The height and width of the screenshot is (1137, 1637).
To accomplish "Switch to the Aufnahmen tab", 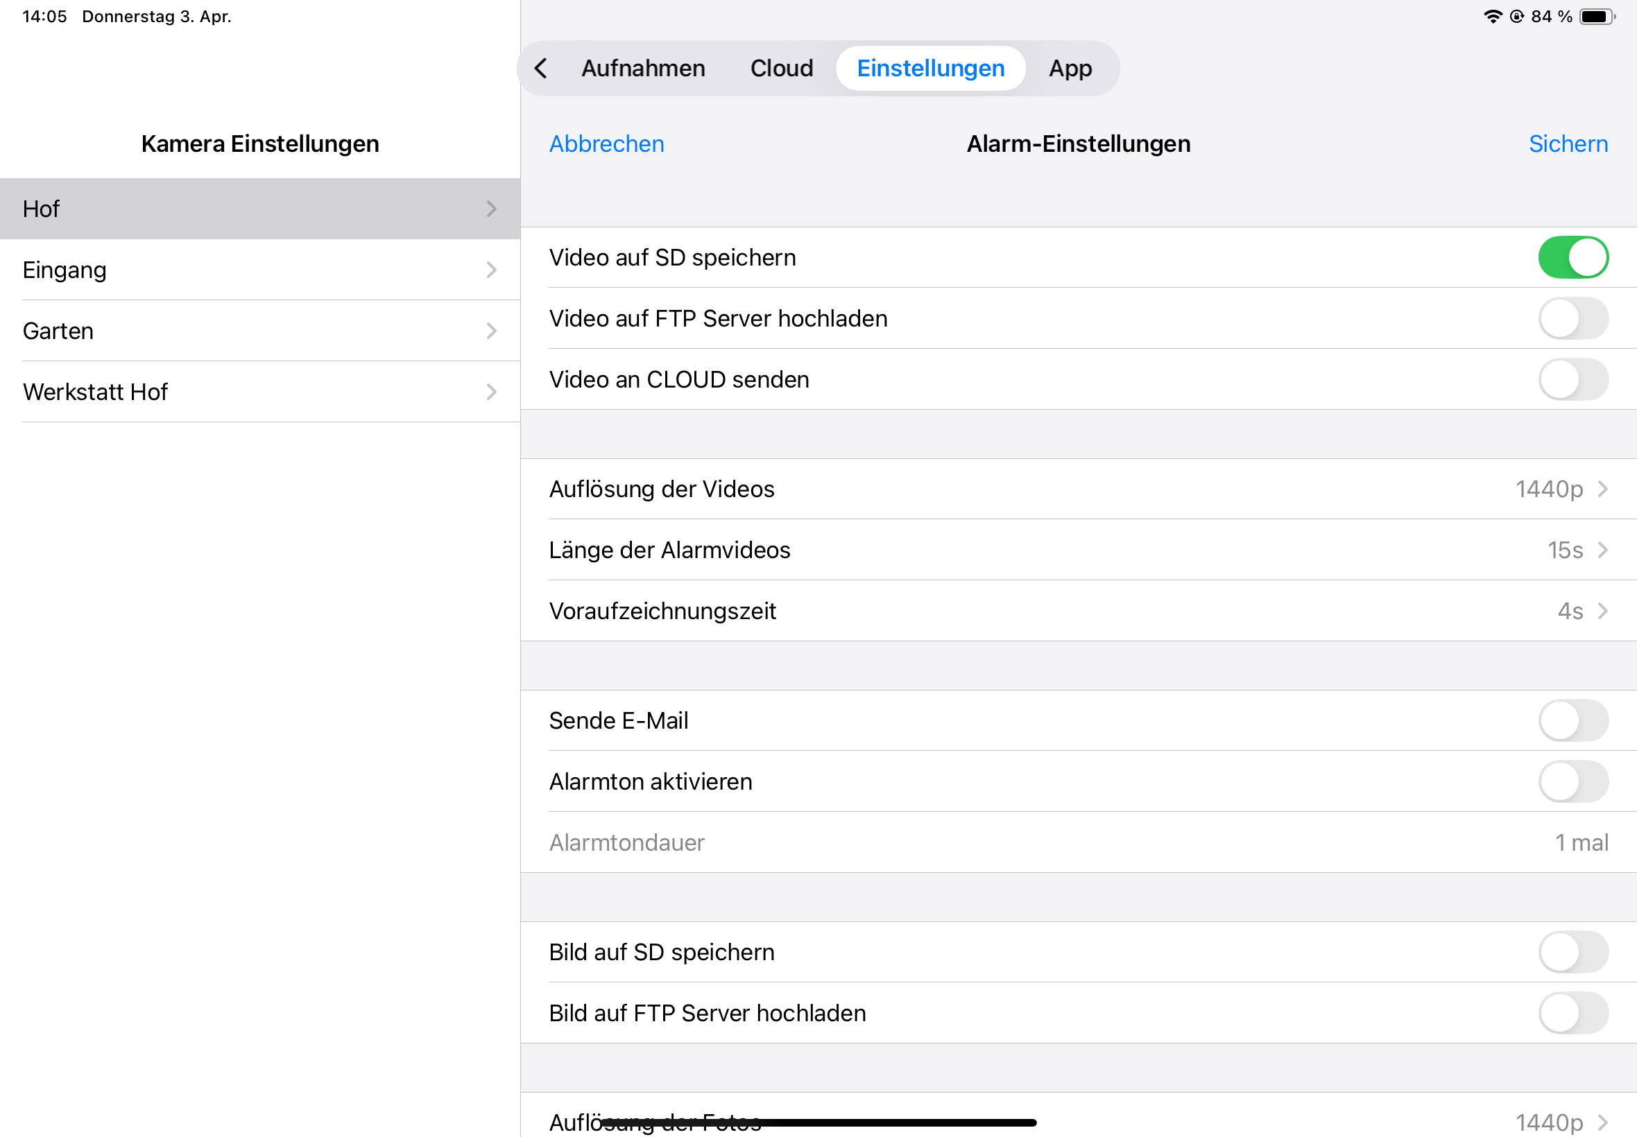I will [x=643, y=69].
